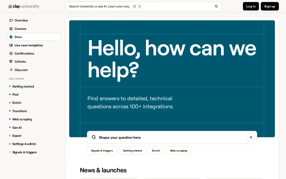286x179 pixels.
Task: Click the Courses icon in sidebar
Action: point(11,29)
